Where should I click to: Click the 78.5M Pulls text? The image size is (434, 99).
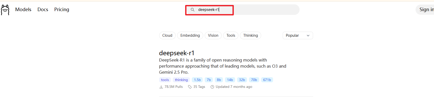click(174, 87)
